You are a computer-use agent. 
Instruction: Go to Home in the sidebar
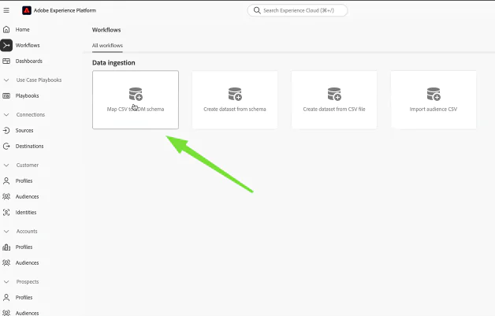coord(22,29)
